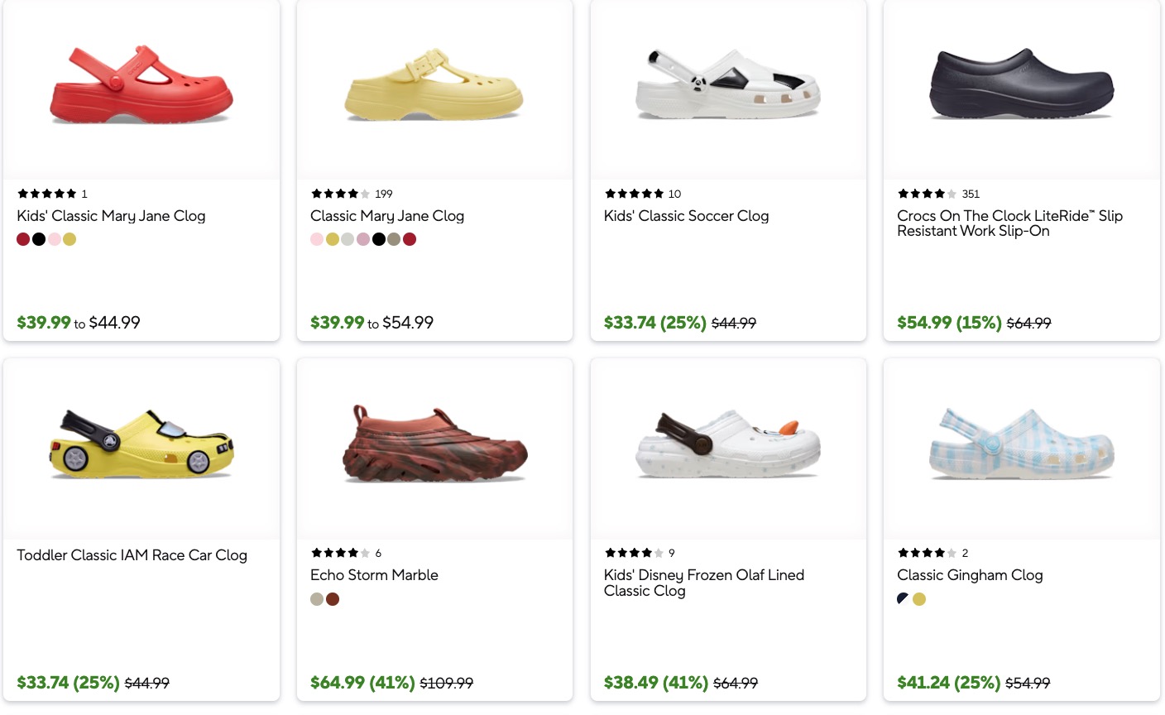Image resolution: width=1165 pixels, height=715 pixels.
Task: Open Crocs On The Clock LiteRide title link
Action: (1009, 223)
